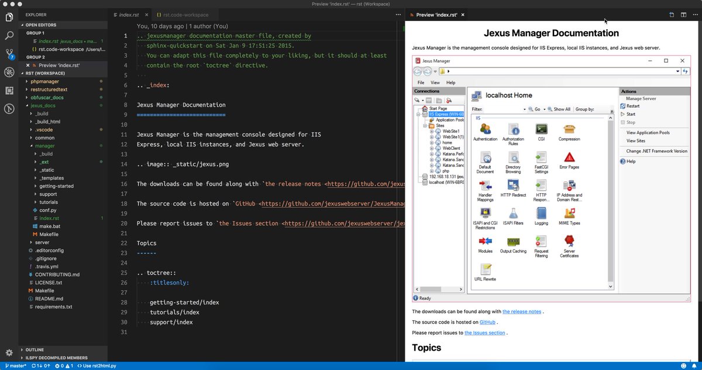Open the Explorer view in activity bar
The image size is (702, 370).
tap(9, 18)
